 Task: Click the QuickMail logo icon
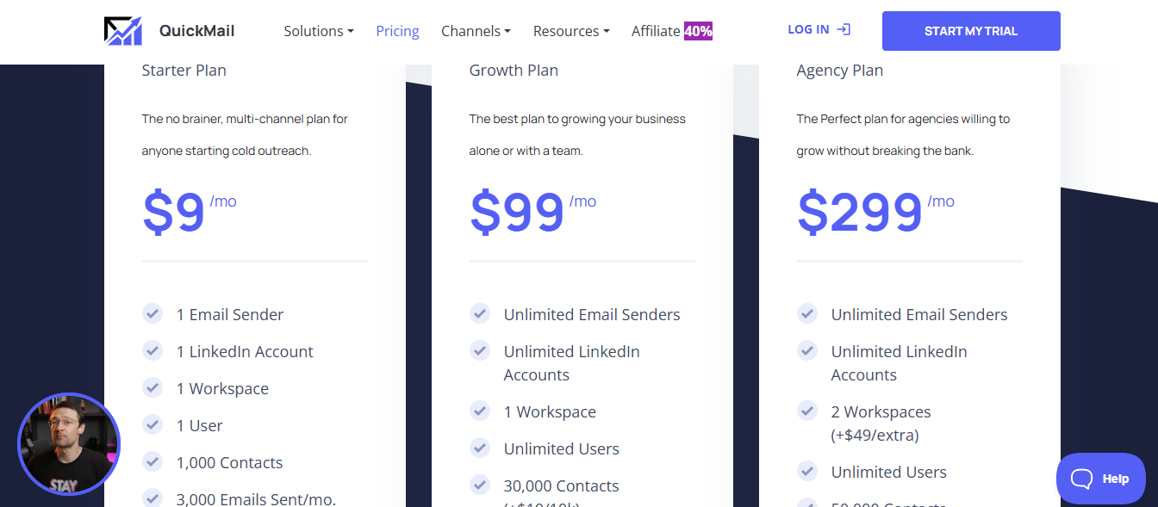click(123, 30)
